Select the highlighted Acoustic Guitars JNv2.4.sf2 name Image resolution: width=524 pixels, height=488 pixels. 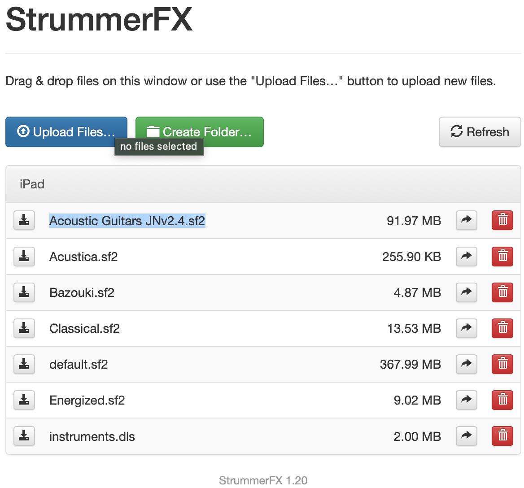(x=127, y=221)
